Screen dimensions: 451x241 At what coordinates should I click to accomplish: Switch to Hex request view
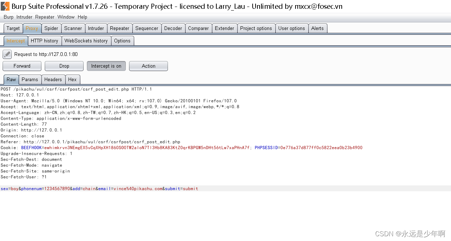point(73,80)
